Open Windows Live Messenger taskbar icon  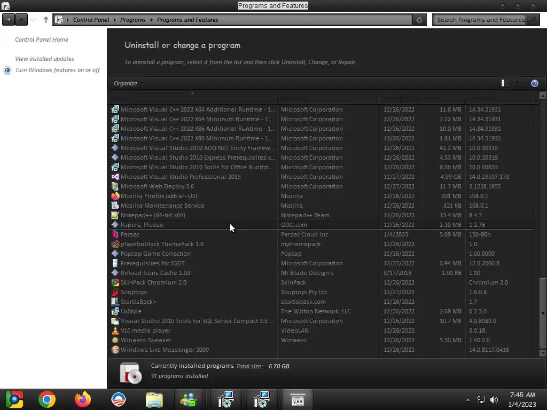(x=189, y=399)
